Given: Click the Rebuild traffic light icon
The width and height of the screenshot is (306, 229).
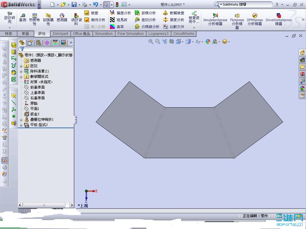Looking at the screenshot, I should pyautogui.click(x=117, y=4).
